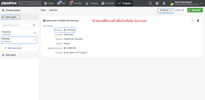Collapse goal details with bottom chevron
Screen dimensions: 205x100
(x=122, y=55)
